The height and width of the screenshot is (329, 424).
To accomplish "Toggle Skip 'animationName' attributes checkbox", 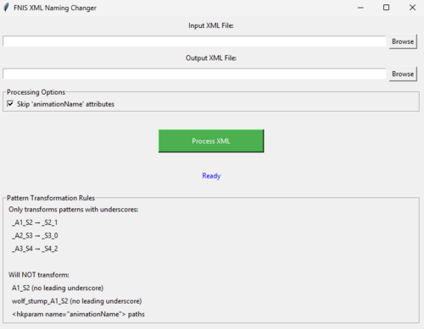I will click(10, 104).
